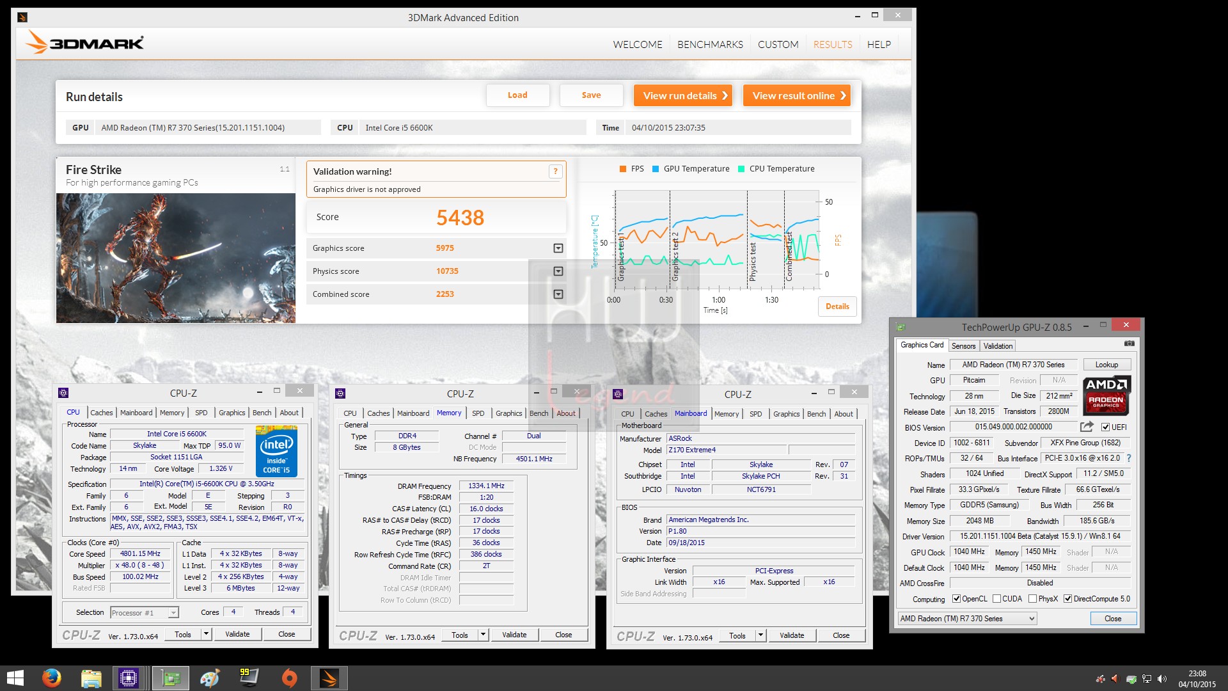The width and height of the screenshot is (1228, 691).
Task: Open Tools dropdown arrow in CPU tab window
Action: 206,634
